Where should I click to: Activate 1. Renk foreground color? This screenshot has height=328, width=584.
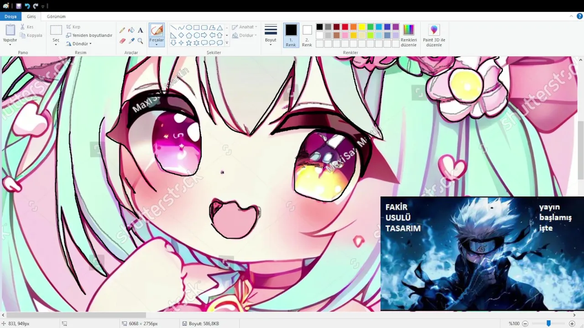click(x=291, y=36)
